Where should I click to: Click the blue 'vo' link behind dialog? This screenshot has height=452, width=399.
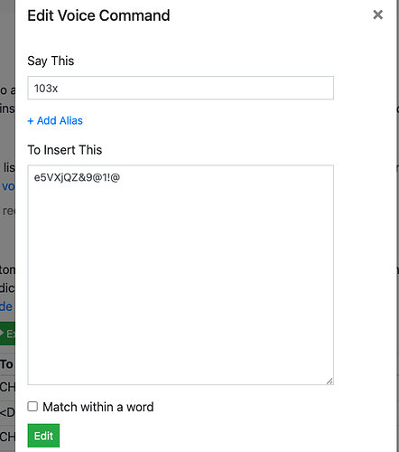[8, 186]
